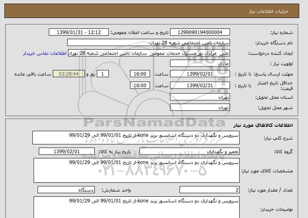
Task: Select the delivery city field تهران
Action: point(200,108)
